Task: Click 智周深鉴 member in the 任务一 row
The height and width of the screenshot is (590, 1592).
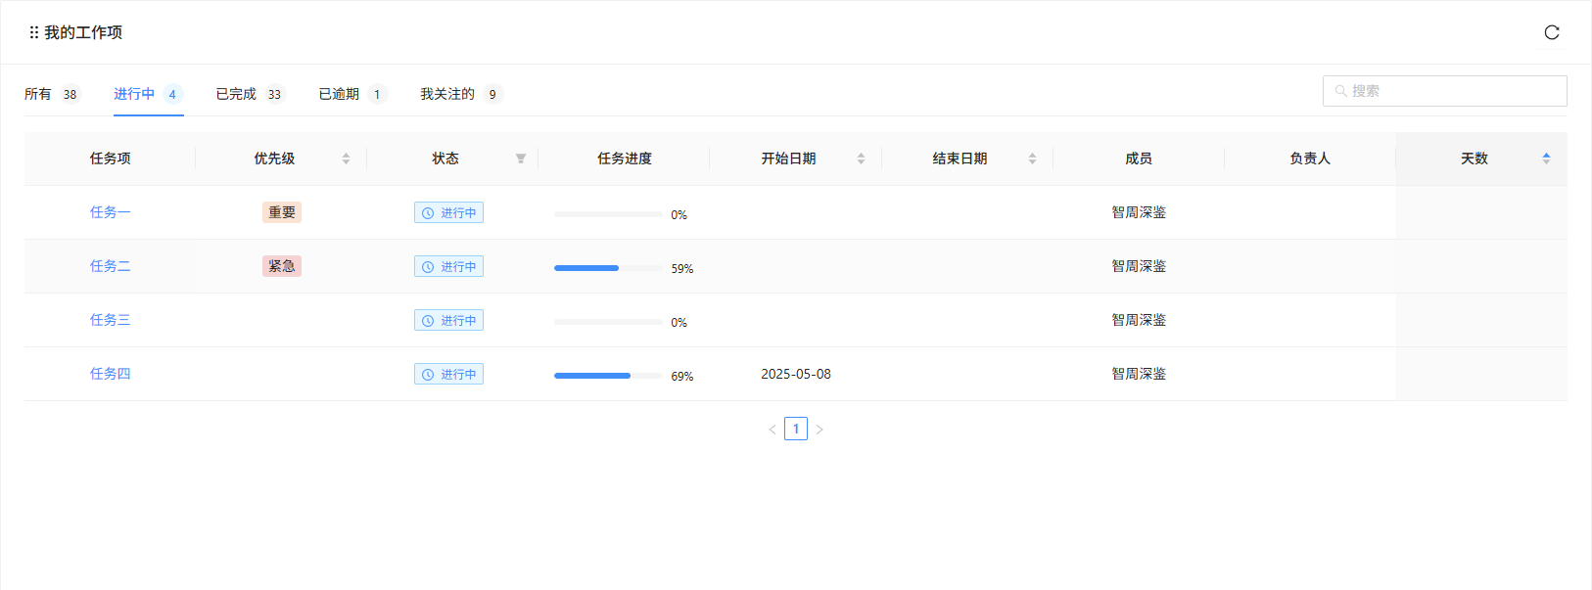Action: 1139,212
